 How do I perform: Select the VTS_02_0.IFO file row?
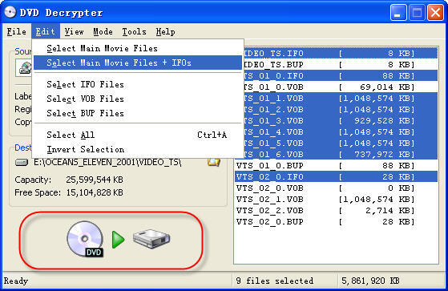336,177
